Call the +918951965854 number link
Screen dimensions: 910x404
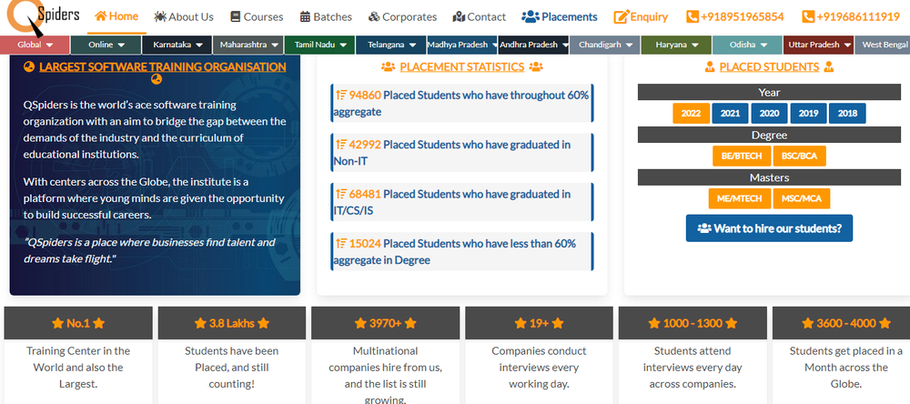click(735, 16)
